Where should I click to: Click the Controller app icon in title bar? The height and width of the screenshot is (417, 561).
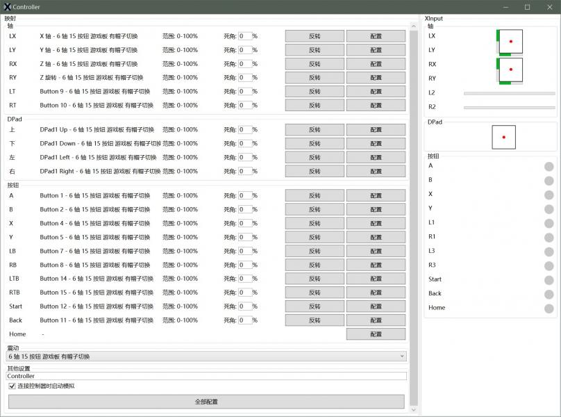click(x=8, y=7)
